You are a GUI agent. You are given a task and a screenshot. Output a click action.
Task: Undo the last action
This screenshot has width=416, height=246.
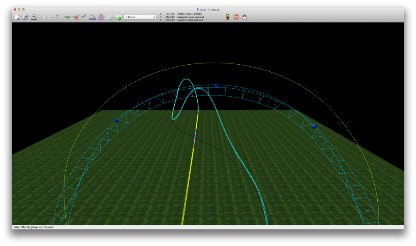click(42, 17)
